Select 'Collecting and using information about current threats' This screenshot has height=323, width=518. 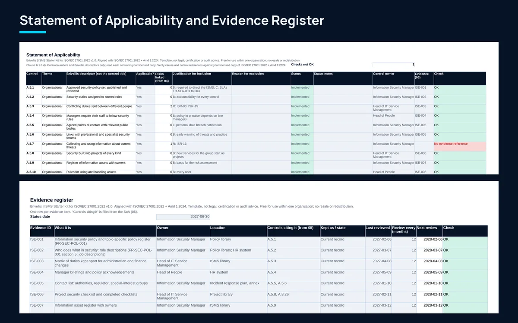click(101, 146)
